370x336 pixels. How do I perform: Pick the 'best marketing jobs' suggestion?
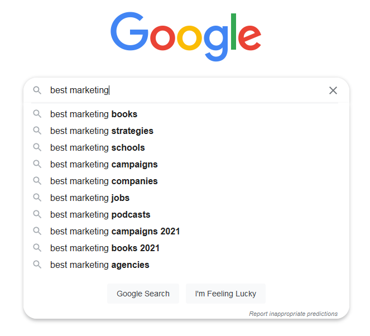[186, 198]
